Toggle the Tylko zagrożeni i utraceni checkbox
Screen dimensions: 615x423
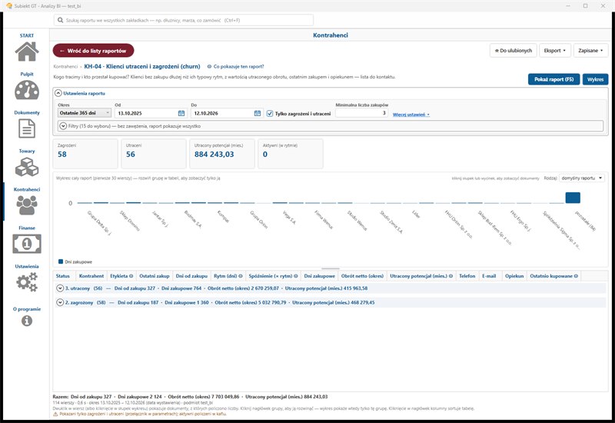coord(270,113)
